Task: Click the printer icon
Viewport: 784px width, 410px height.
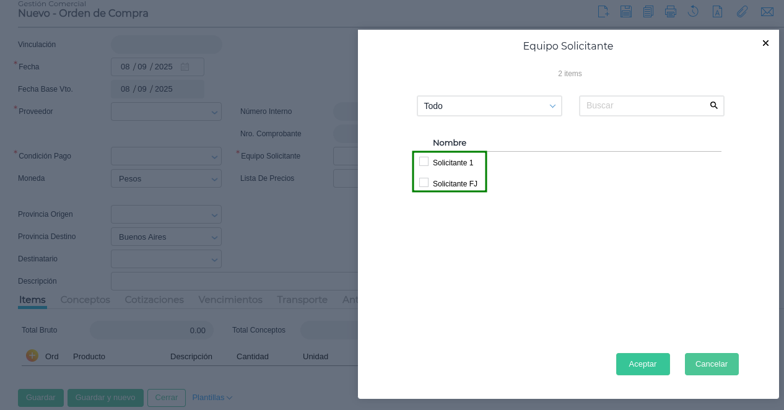Action: pyautogui.click(x=670, y=11)
